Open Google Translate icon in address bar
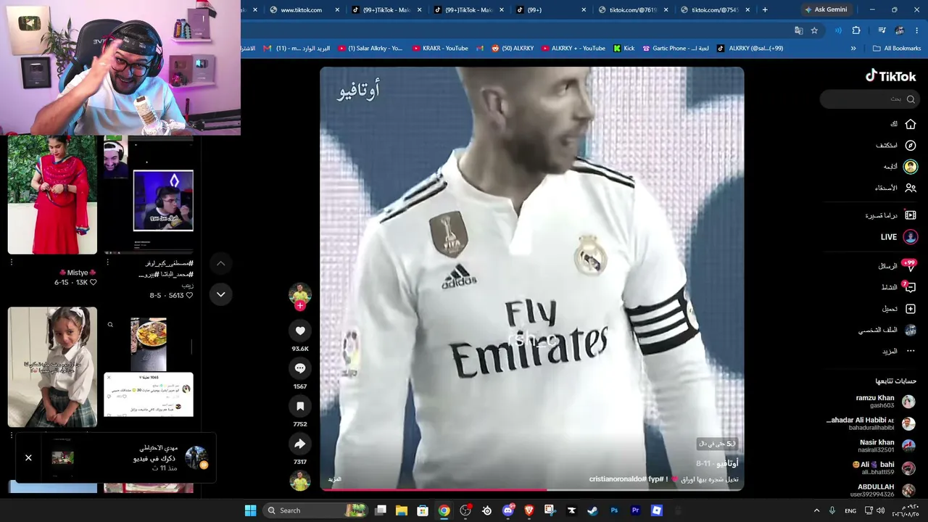This screenshot has height=522, width=928. click(x=798, y=30)
